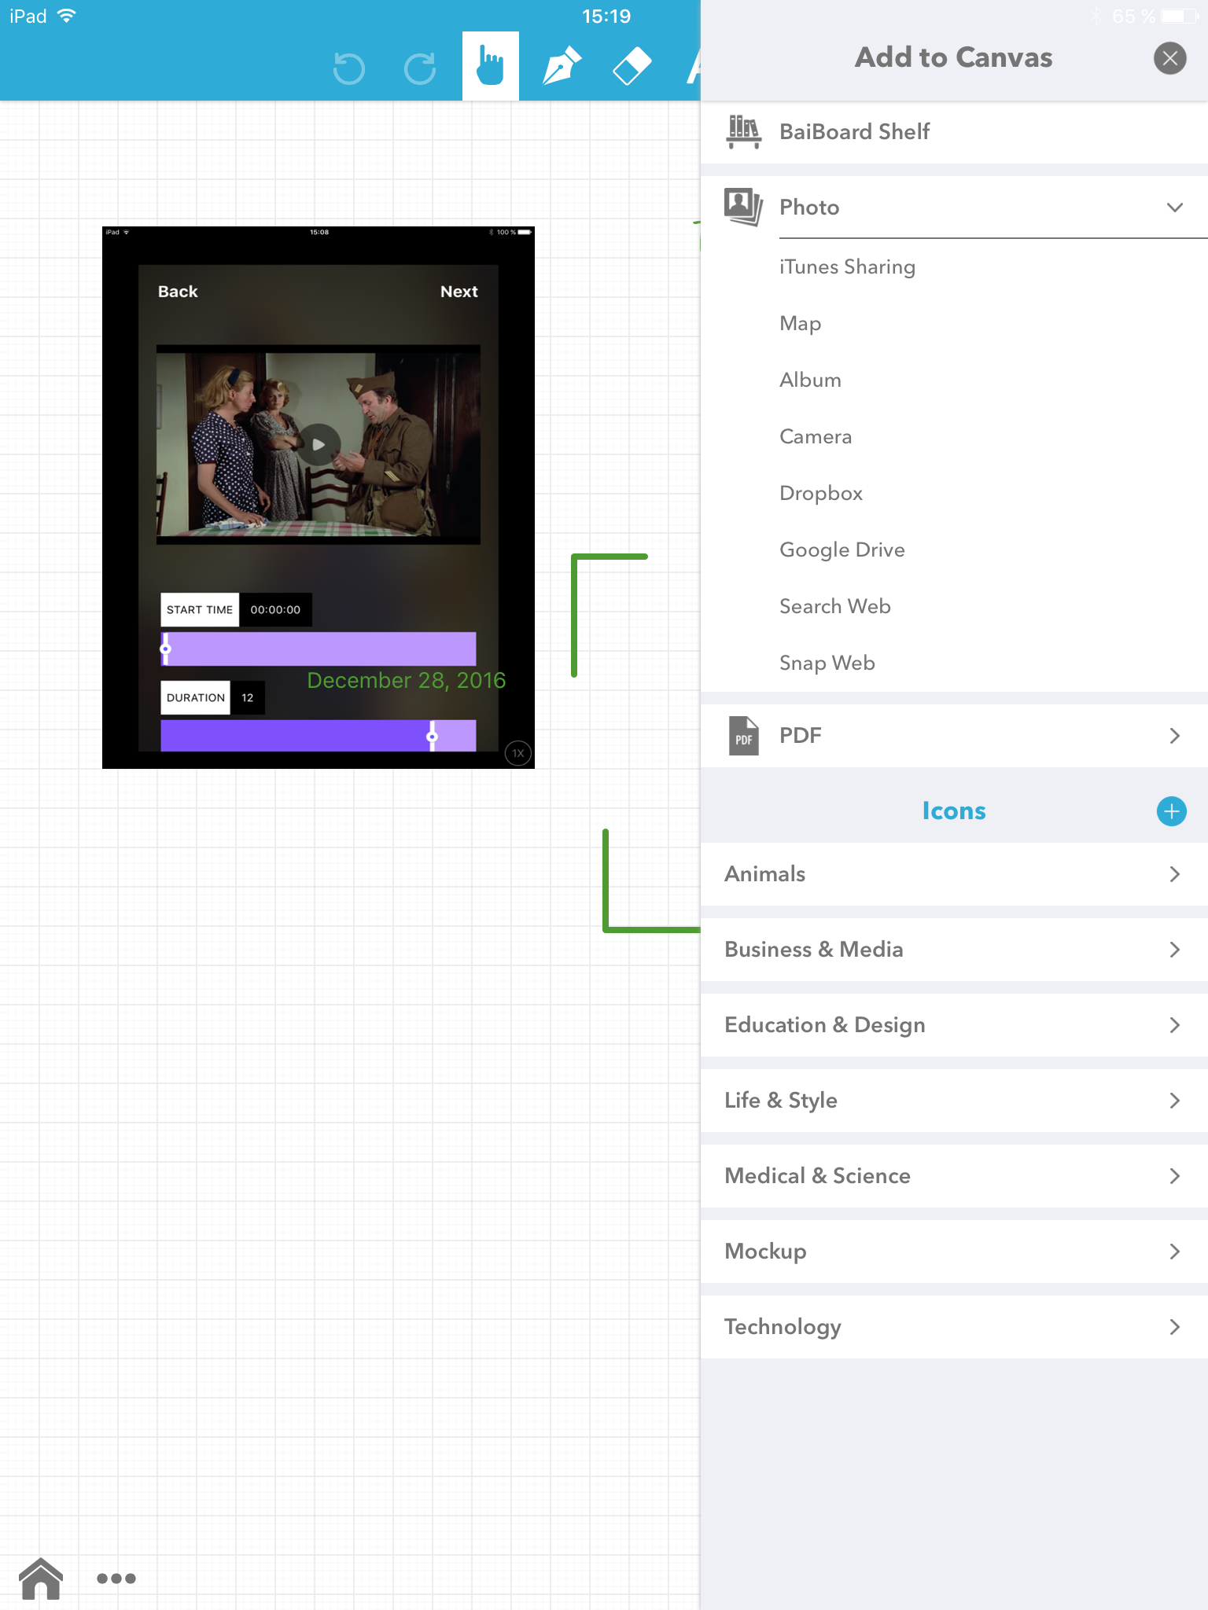Tap the Add to Canvas title
This screenshot has width=1208, height=1610.
pos(954,57)
